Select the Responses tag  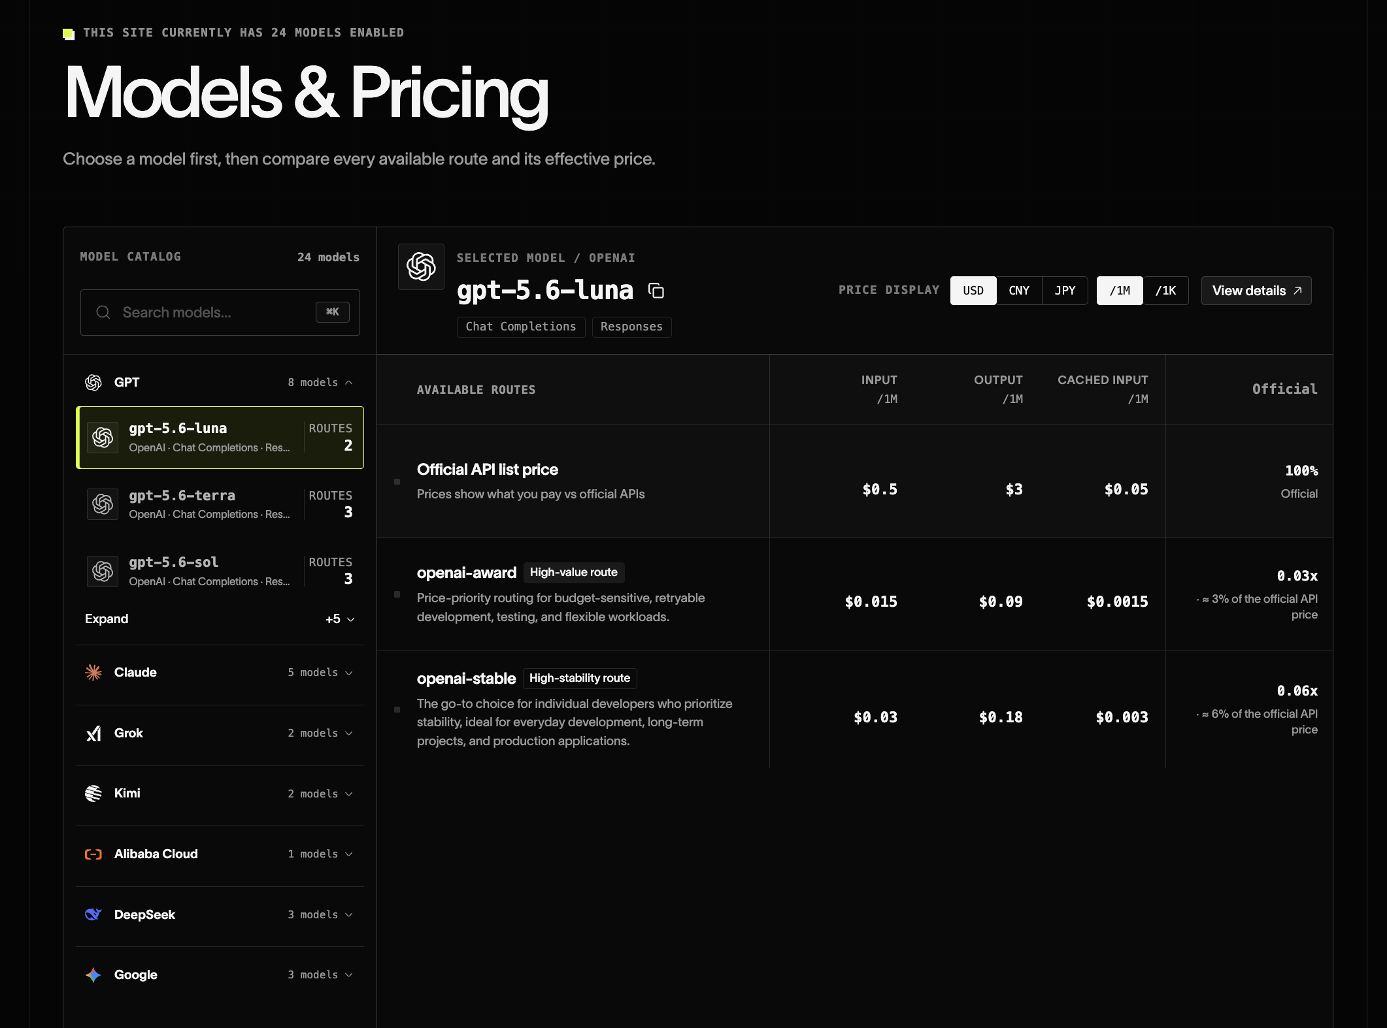631,327
